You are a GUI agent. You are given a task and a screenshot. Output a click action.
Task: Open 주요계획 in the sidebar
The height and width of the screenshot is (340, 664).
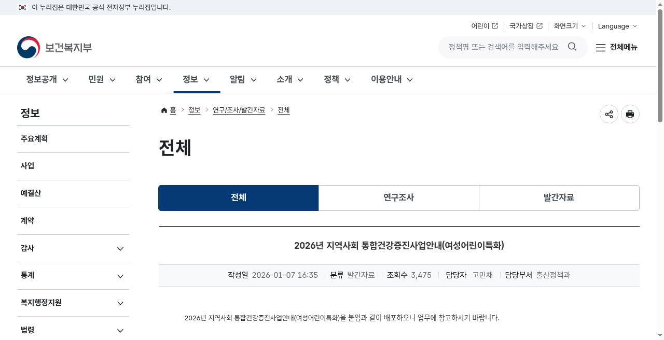73,139
